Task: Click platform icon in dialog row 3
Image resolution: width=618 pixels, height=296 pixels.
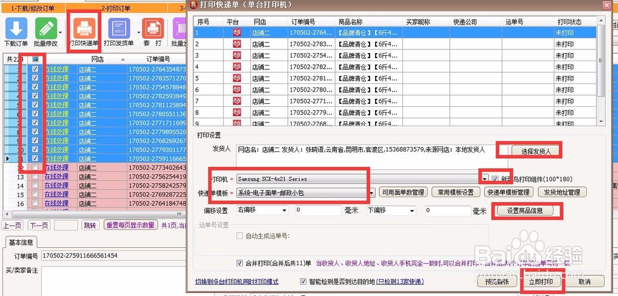Action: click(237, 56)
